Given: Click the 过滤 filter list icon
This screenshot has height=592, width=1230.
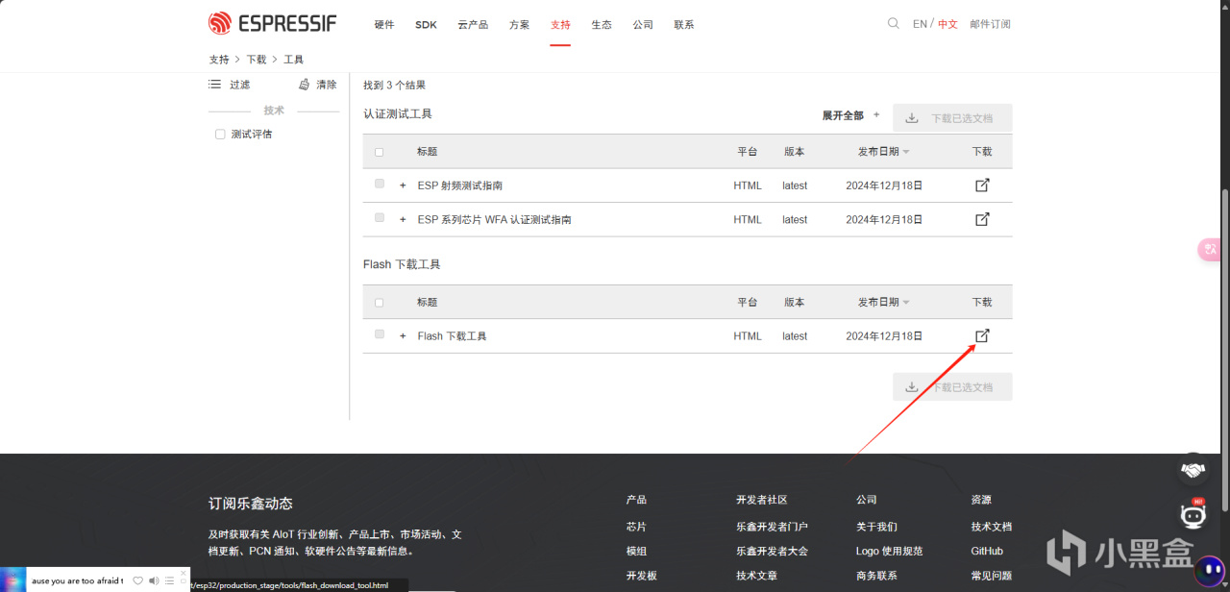Looking at the screenshot, I should coord(215,85).
